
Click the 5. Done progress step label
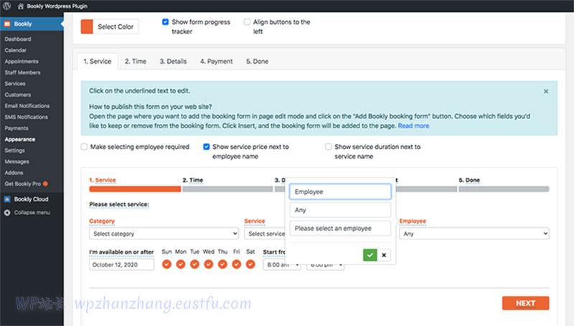[469, 180]
